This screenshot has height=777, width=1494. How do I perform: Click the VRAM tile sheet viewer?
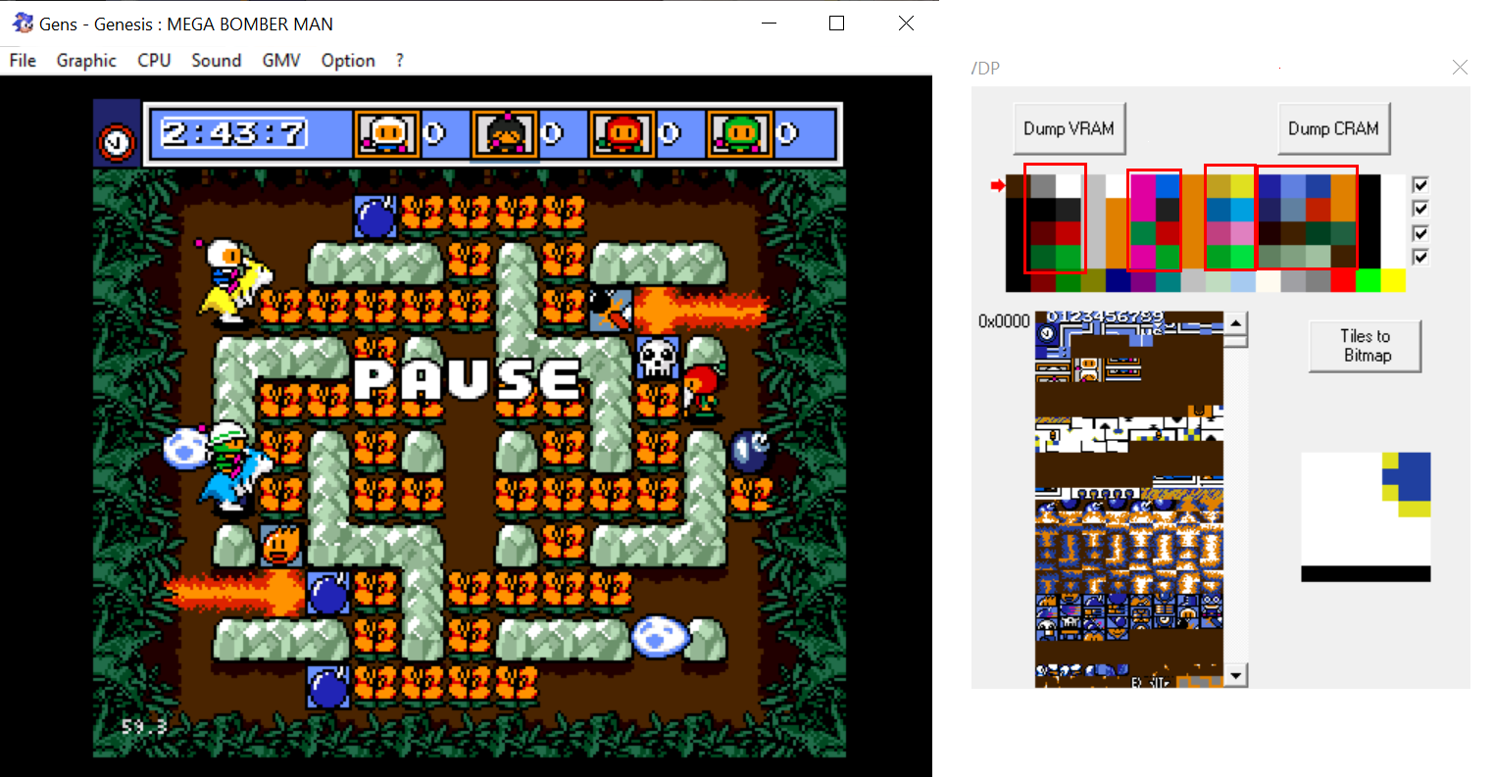[x=1129, y=500]
